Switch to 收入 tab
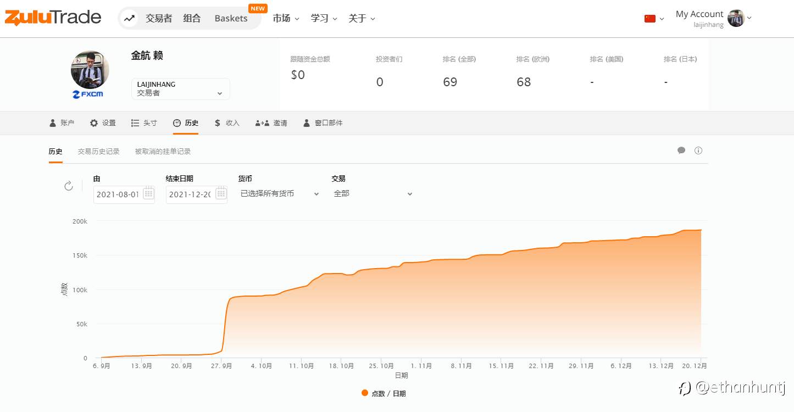The width and height of the screenshot is (794, 412). (x=227, y=123)
